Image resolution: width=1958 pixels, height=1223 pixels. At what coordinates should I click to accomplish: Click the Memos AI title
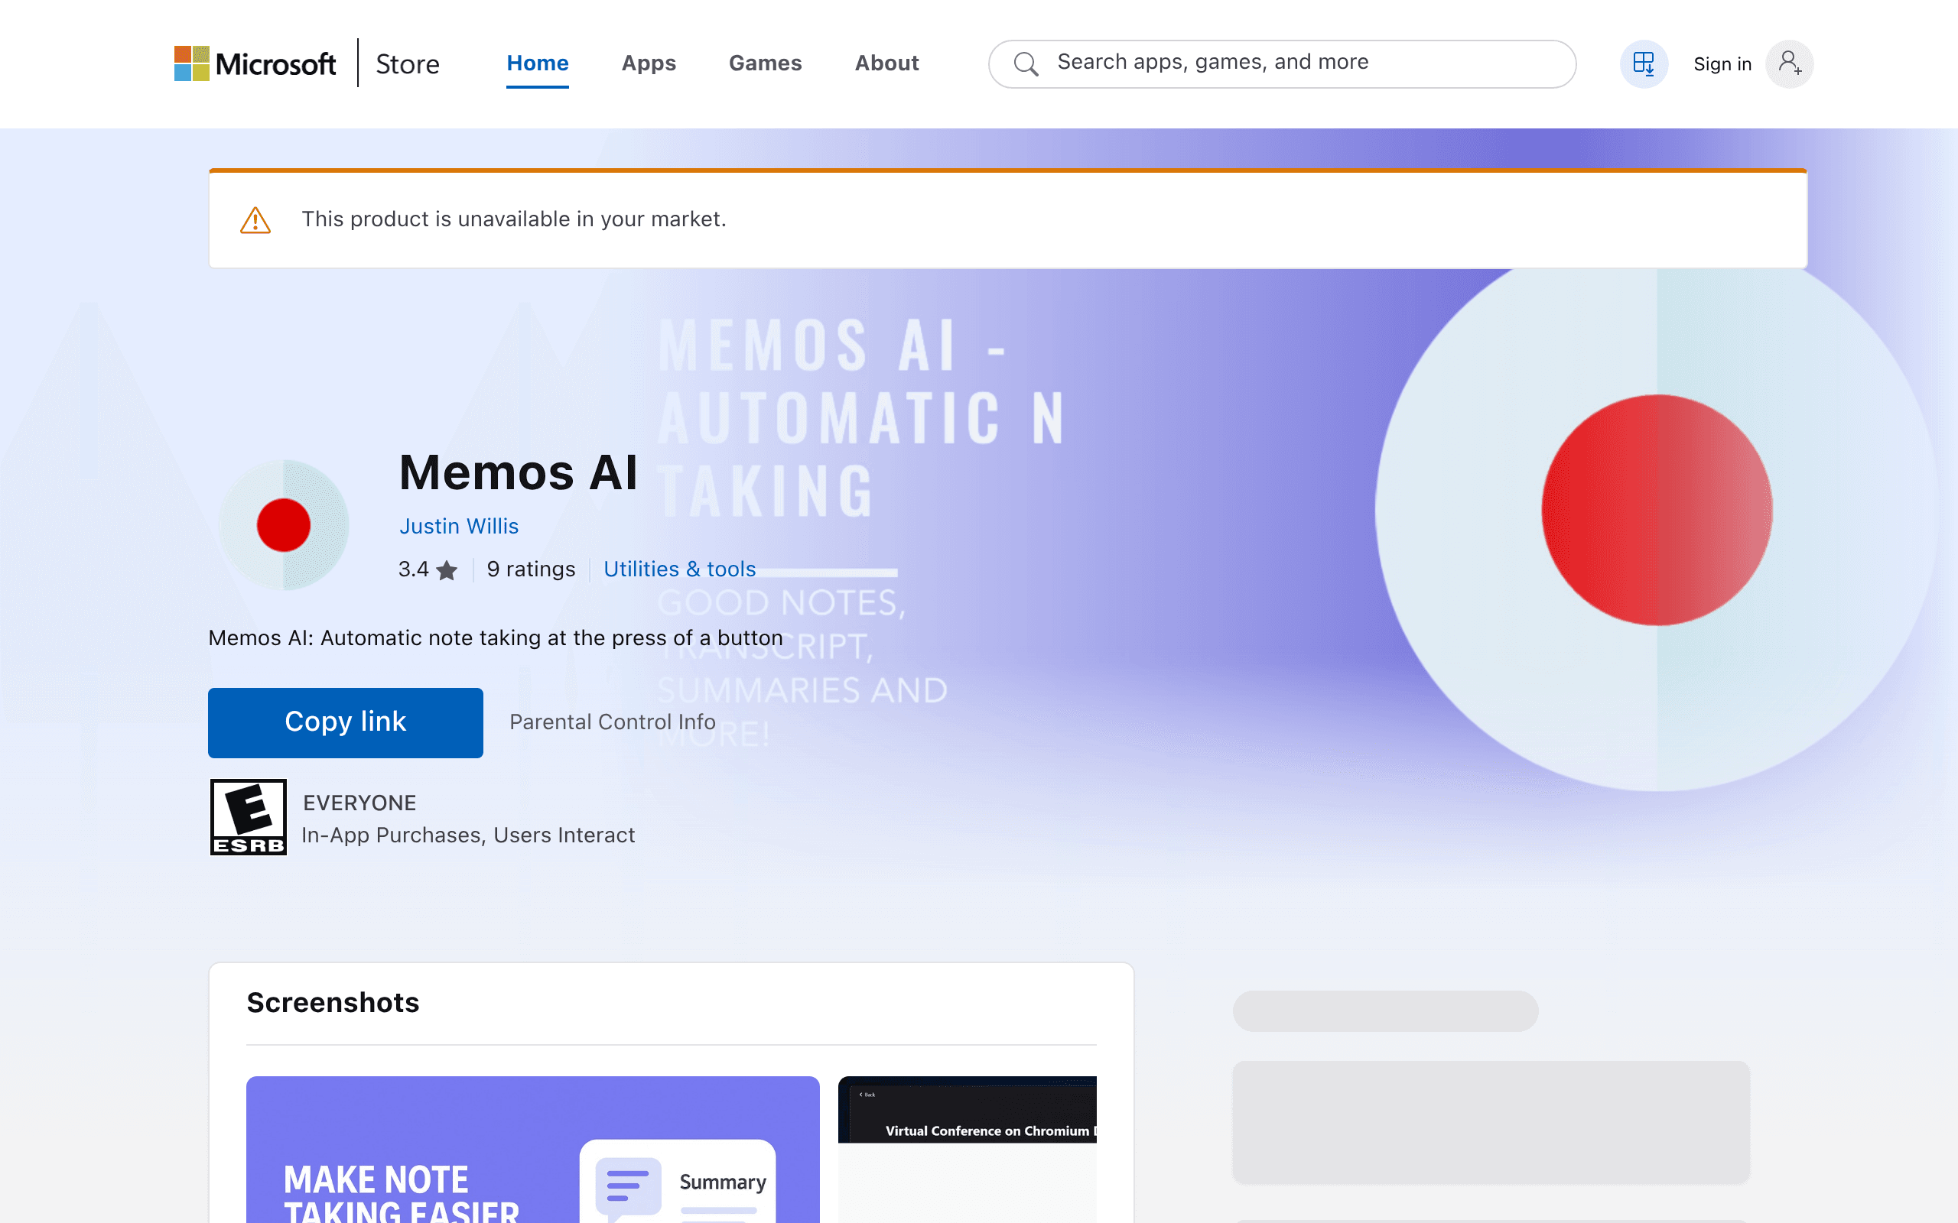(x=519, y=472)
